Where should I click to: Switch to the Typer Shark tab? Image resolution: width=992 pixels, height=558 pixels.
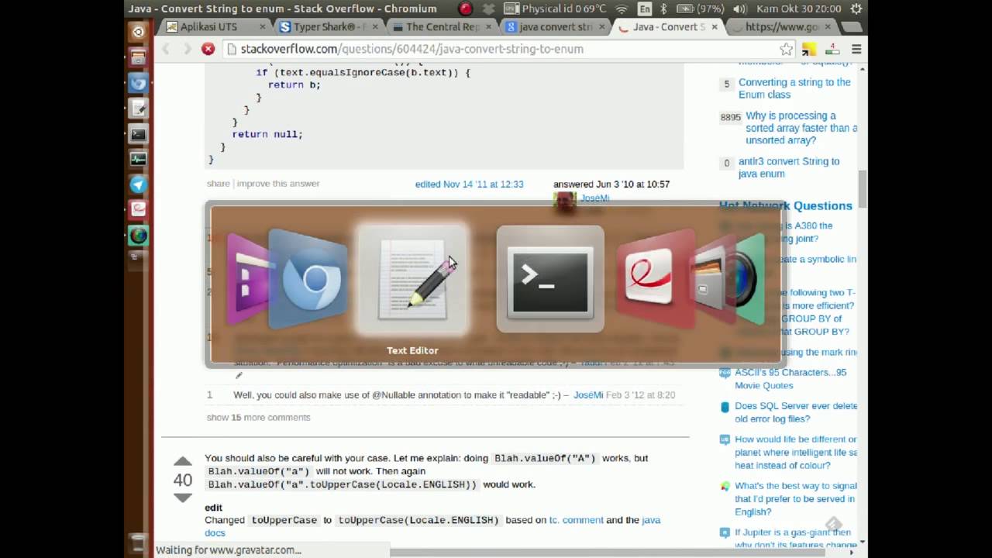coord(328,26)
